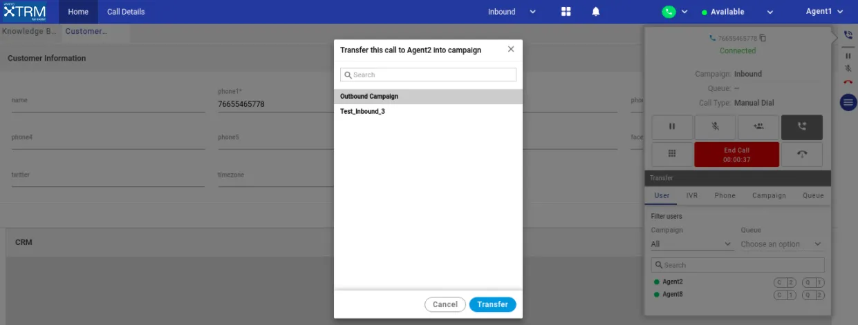Copy the caller number with copy icon

pos(763,38)
